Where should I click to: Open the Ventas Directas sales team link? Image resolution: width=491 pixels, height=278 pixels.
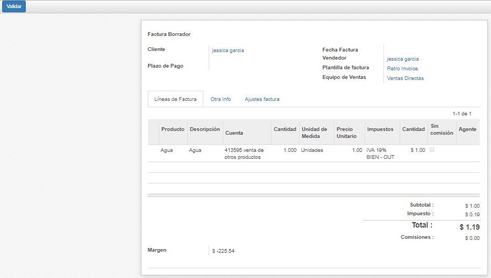405,78
